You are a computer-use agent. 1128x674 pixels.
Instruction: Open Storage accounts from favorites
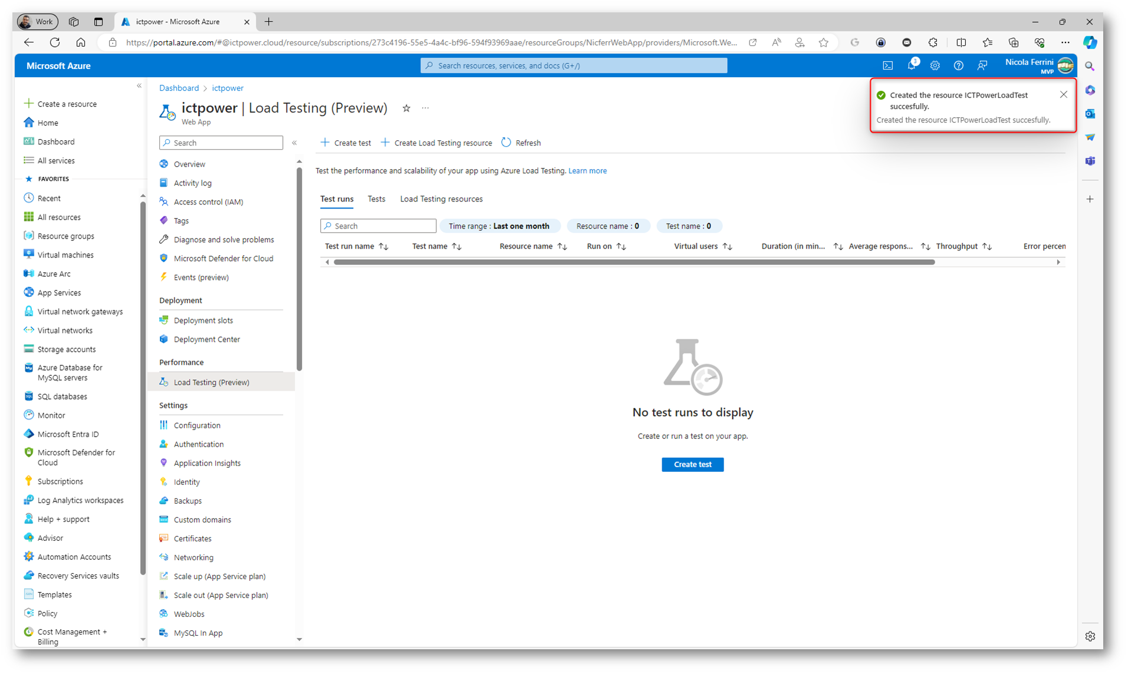(66, 349)
